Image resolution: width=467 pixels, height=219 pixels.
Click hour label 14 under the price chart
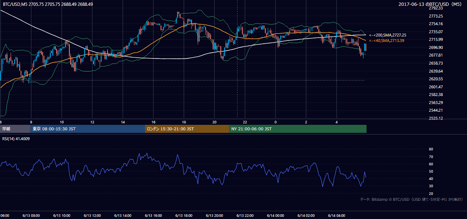(x=123, y=122)
